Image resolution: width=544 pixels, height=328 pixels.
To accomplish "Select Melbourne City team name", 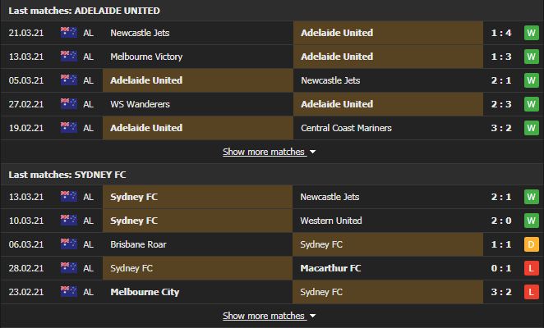I will 145,292.
